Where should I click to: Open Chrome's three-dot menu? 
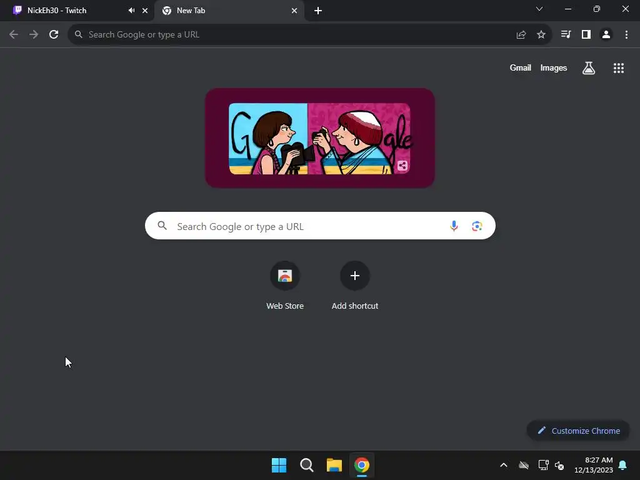coord(626,35)
